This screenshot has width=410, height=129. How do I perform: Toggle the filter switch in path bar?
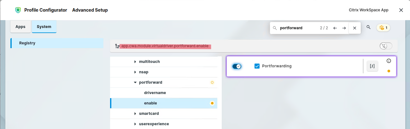tap(386, 46)
